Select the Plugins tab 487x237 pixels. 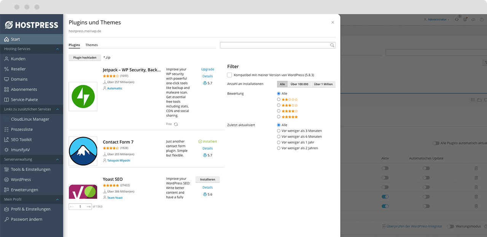point(74,45)
